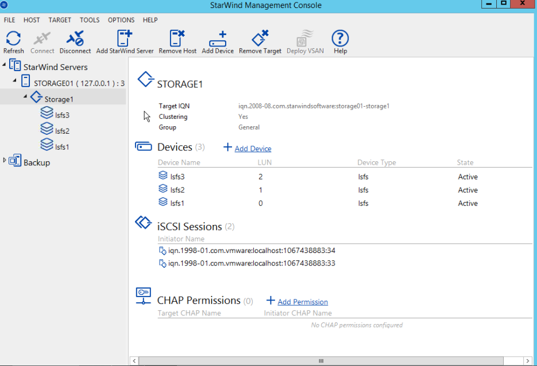The image size is (537, 366).
Task: Collapse the StarWind Servers tree node
Action: pos(4,64)
